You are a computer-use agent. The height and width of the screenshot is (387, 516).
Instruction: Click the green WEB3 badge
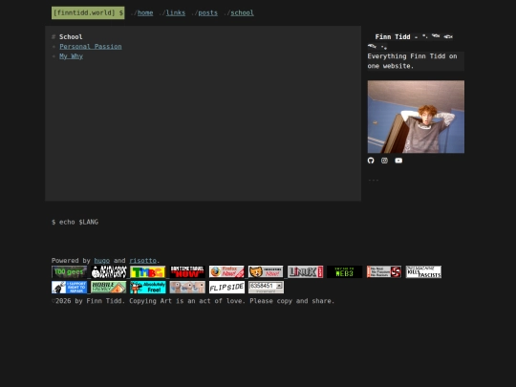point(345,271)
